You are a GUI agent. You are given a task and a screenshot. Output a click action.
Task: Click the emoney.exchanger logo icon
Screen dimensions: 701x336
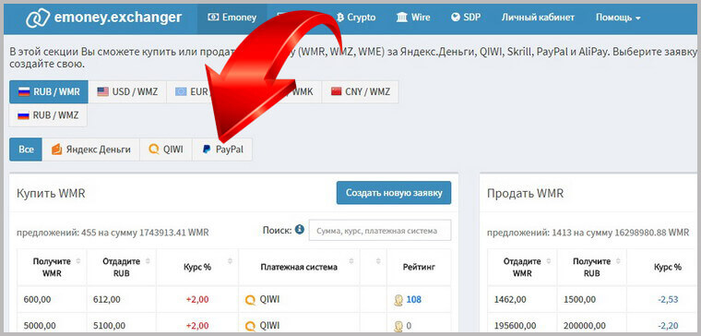38,18
